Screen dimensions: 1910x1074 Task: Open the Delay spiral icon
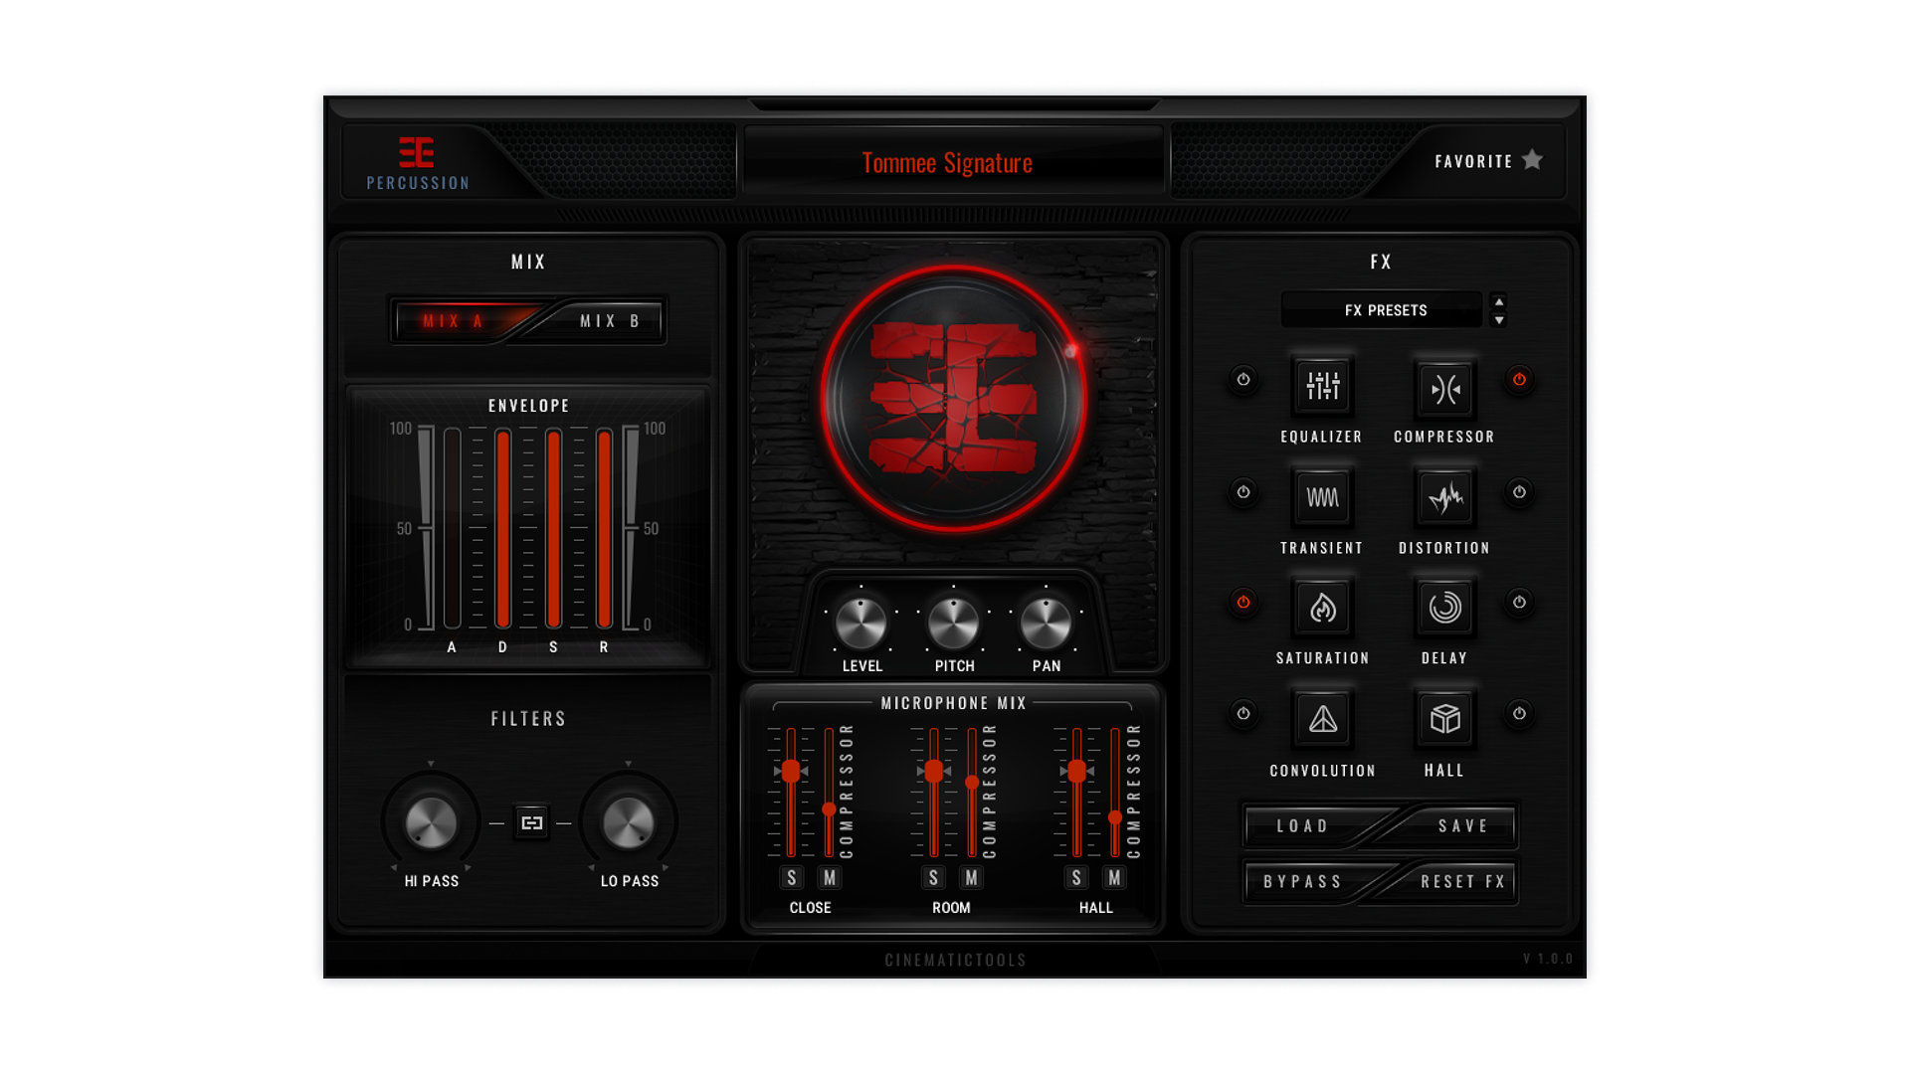[x=1444, y=608]
